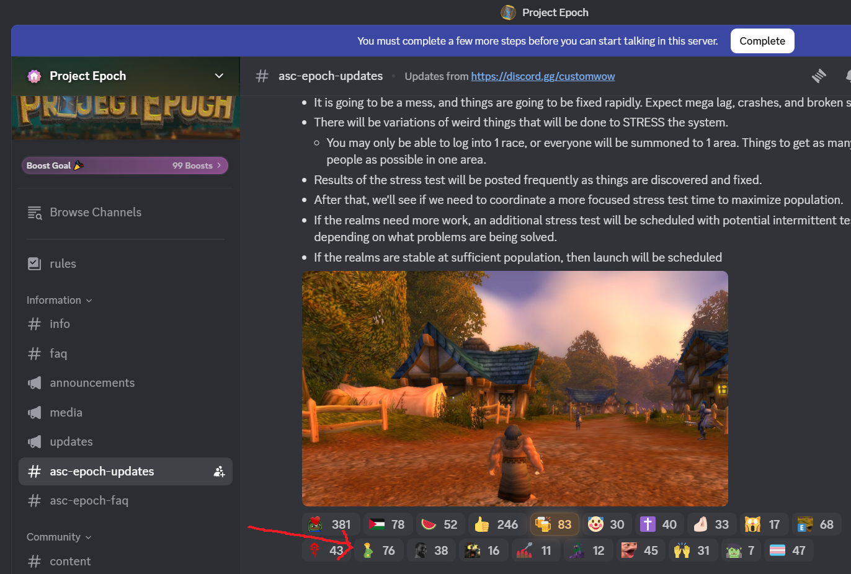This screenshot has height=574, width=851.
Task: Click the 'Results of the stress test' bullet
Action: pyautogui.click(x=538, y=180)
